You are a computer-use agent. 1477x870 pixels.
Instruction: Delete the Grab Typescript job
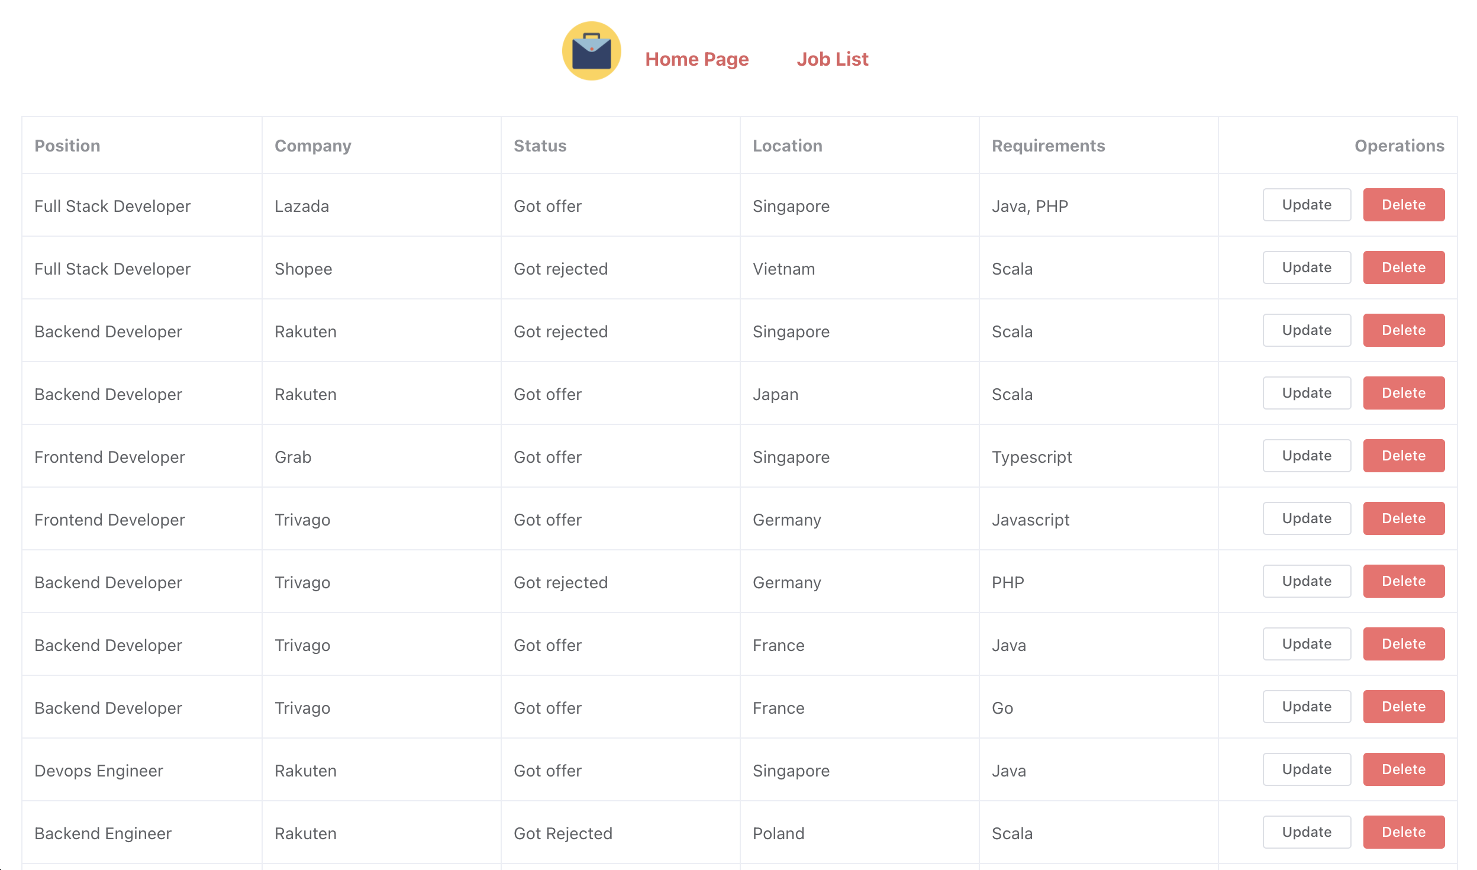(x=1403, y=456)
